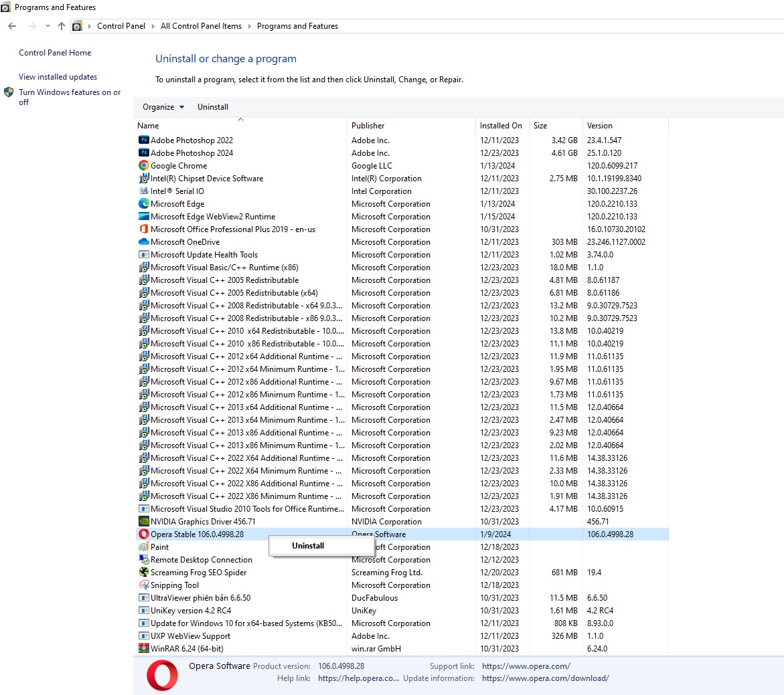Click the 1/15/2024 installed date cell
Viewport: 784px width, 695px height.
[x=497, y=216]
